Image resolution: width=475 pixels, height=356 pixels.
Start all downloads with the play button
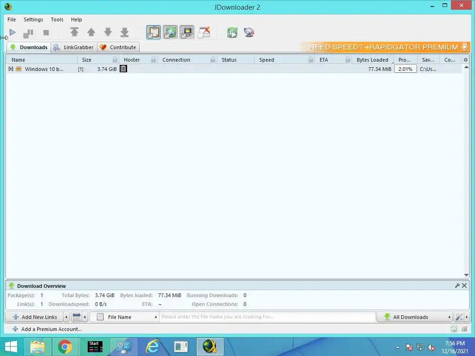13,32
